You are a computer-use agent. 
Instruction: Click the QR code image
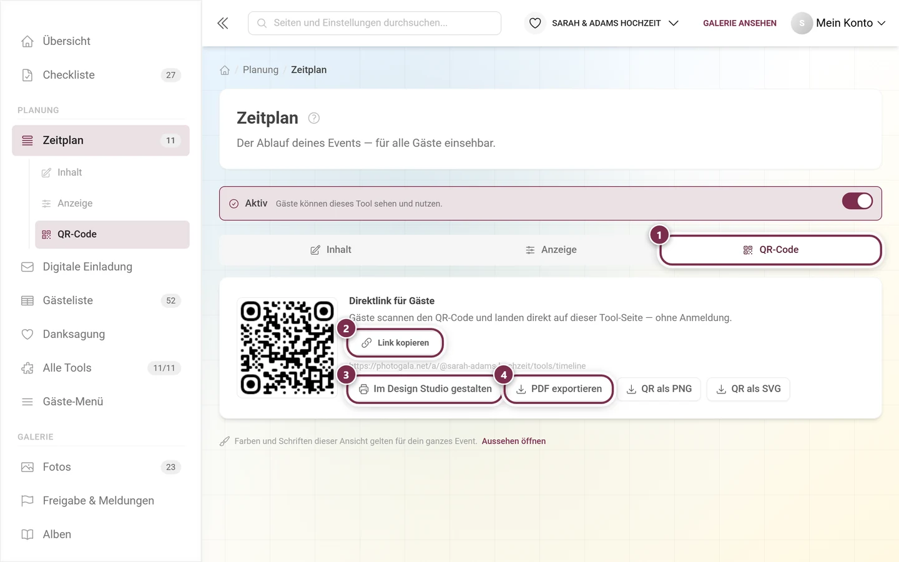[287, 348]
